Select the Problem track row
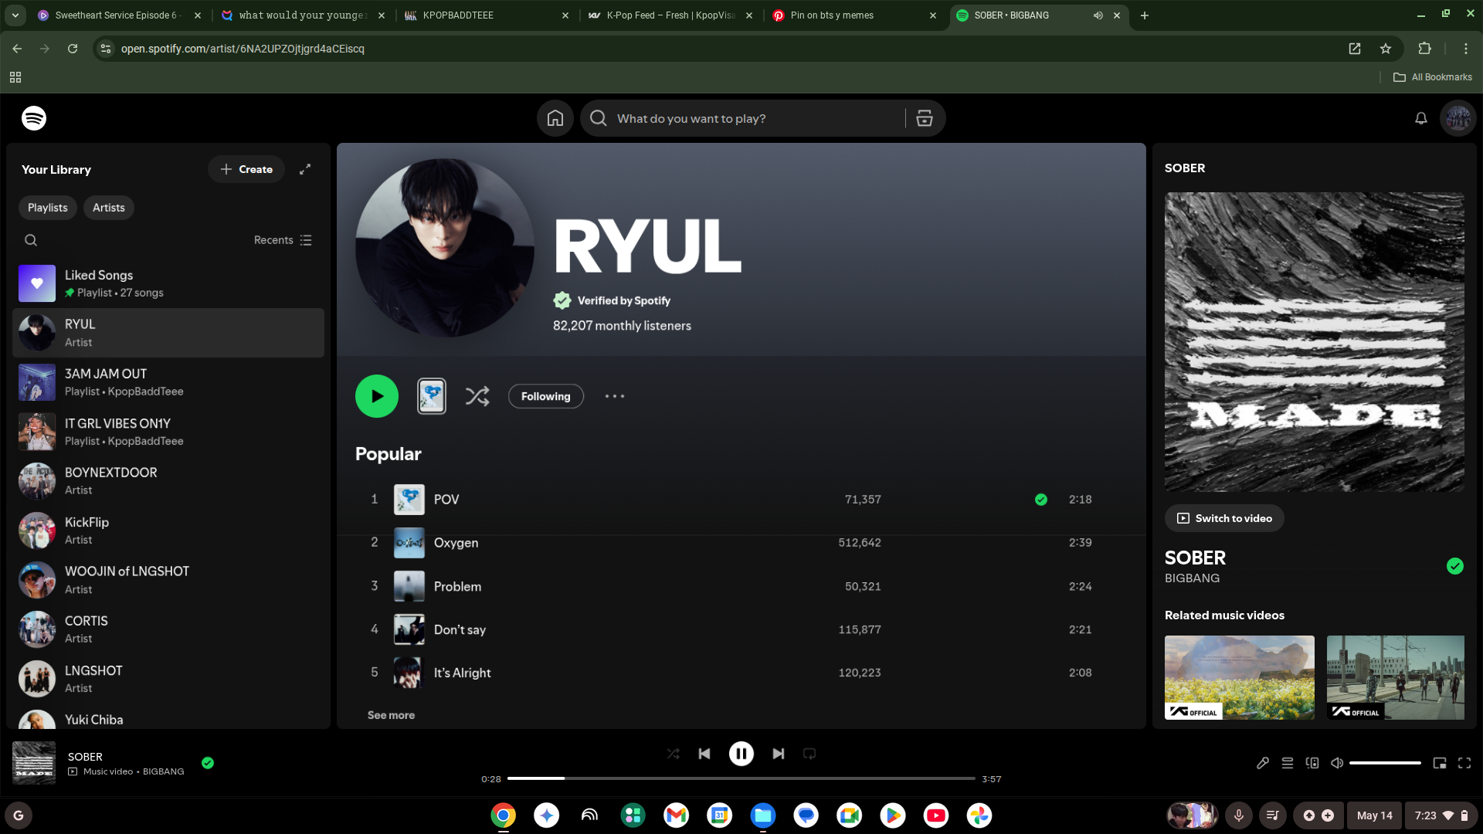Screen dimensions: 1483x834 pos(741,586)
